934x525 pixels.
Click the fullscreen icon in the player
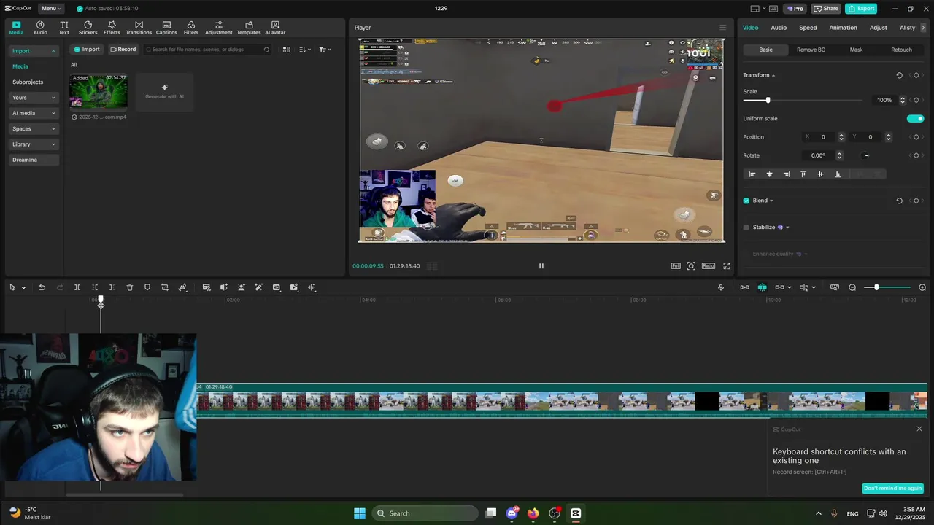(x=727, y=266)
